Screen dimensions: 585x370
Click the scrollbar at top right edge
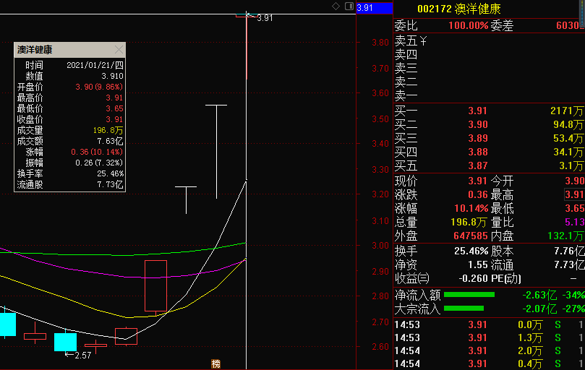click(x=582, y=7)
